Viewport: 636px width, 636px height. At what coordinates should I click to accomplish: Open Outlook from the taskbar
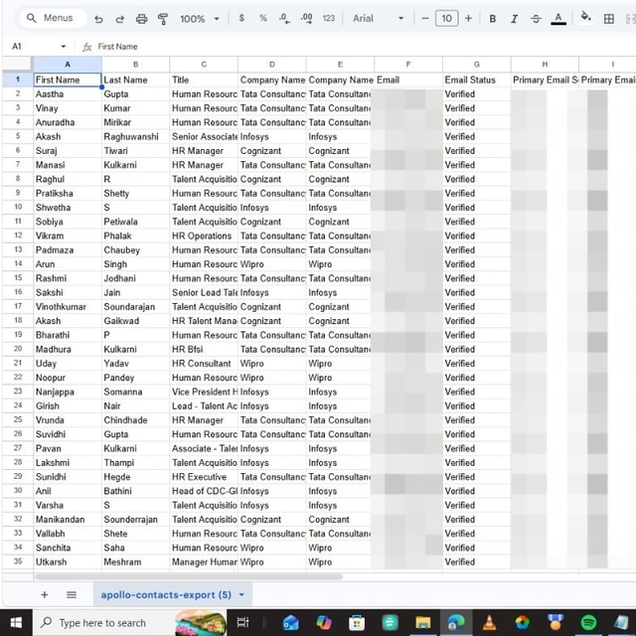(x=290, y=623)
